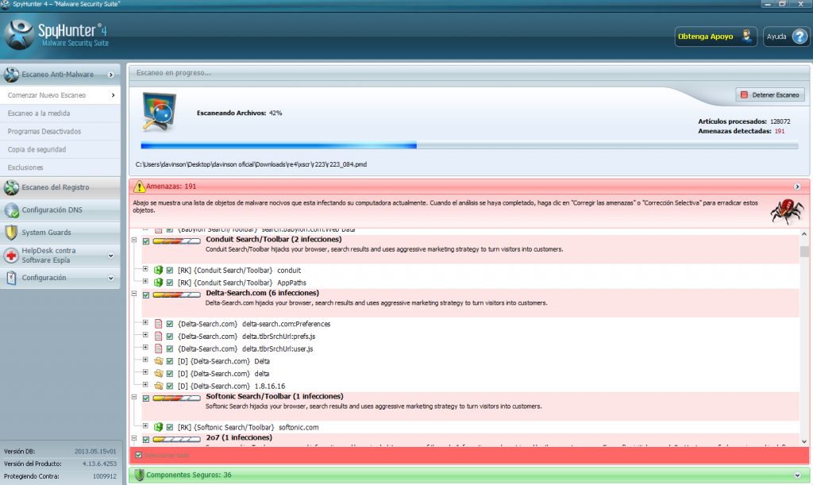Click the Obtenga Apoyo button
Screen dimensions: 813x485
coord(715,37)
